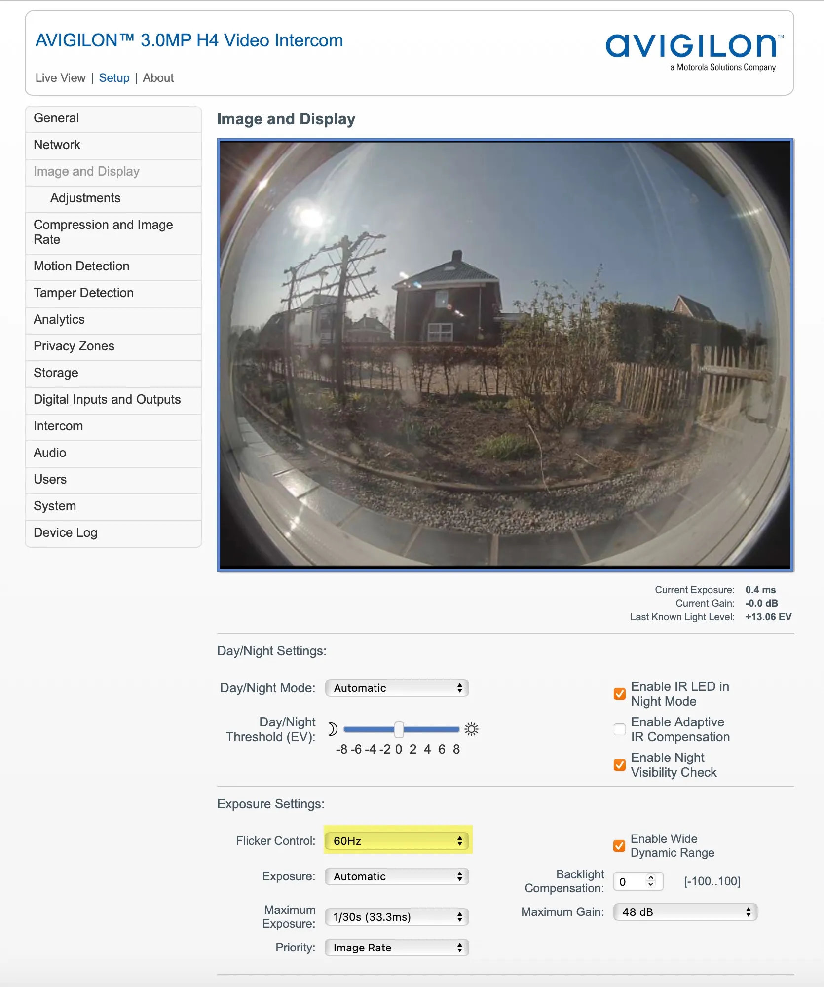Open the General settings page
This screenshot has width=824, height=987.
[x=113, y=118]
